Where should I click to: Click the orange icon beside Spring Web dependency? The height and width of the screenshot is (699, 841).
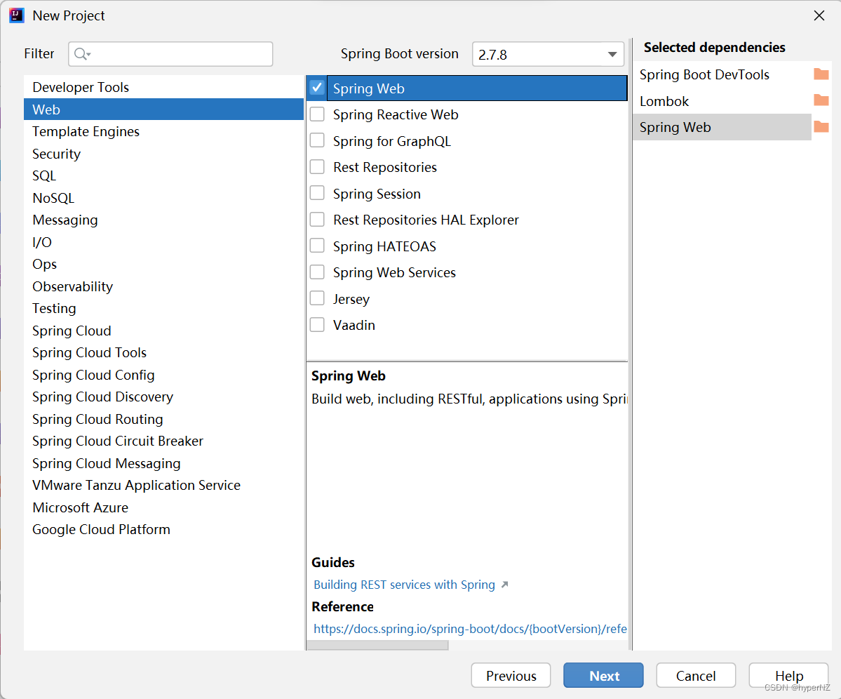[x=821, y=127]
